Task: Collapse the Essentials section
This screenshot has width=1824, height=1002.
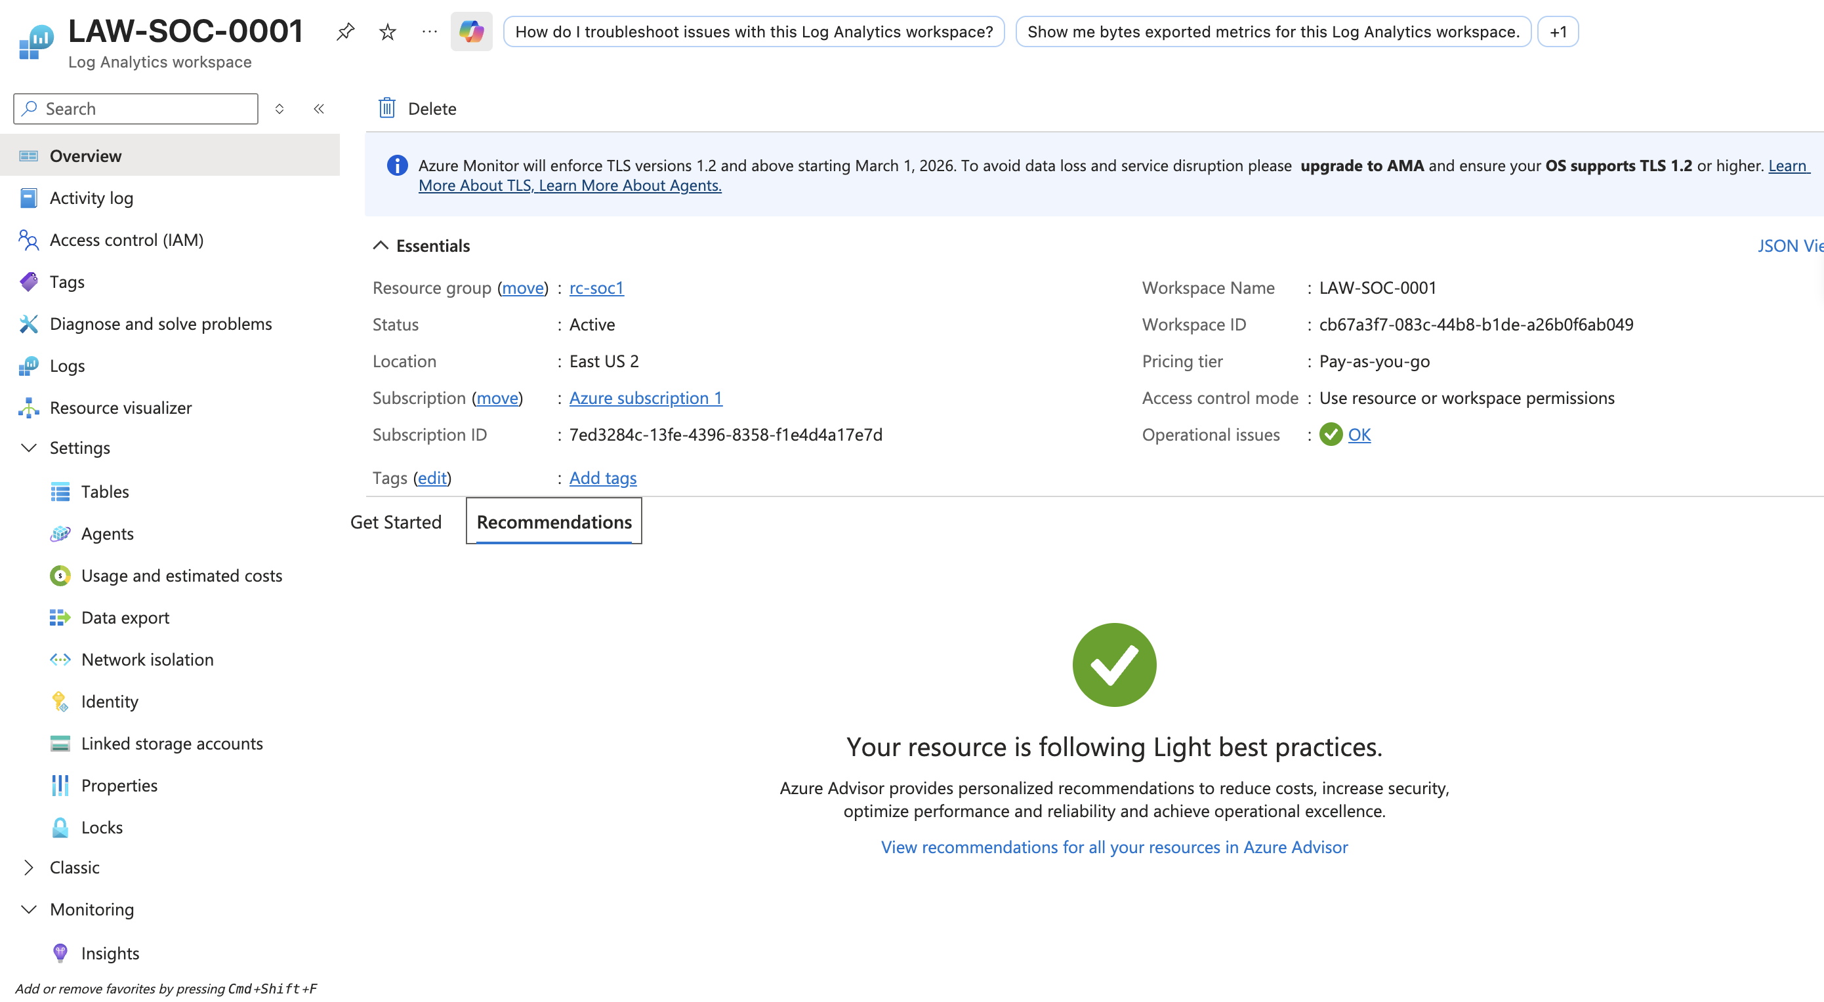Action: [x=381, y=245]
